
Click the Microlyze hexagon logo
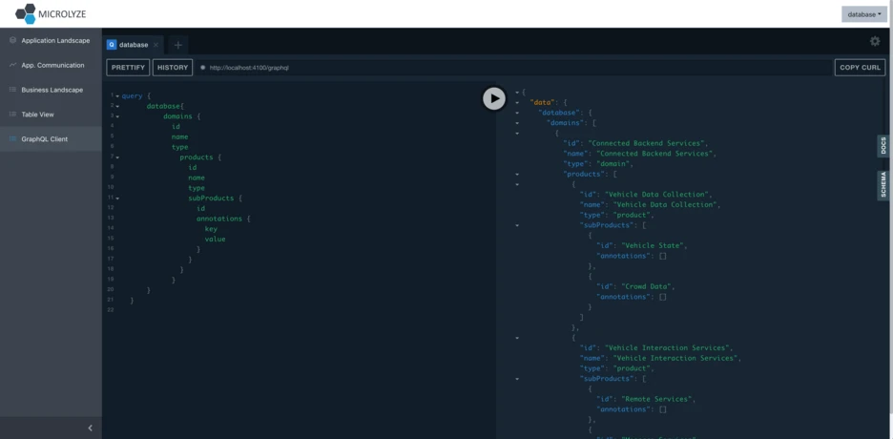25,13
